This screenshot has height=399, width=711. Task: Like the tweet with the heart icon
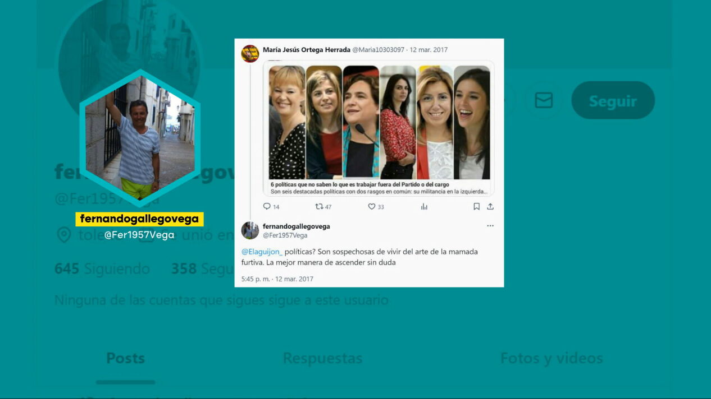[371, 206]
